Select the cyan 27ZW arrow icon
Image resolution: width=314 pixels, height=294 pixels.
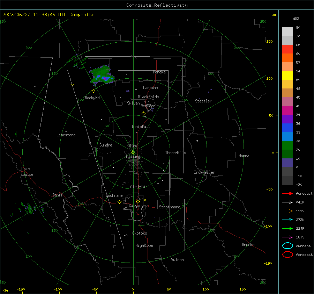[x=287, y=220]
